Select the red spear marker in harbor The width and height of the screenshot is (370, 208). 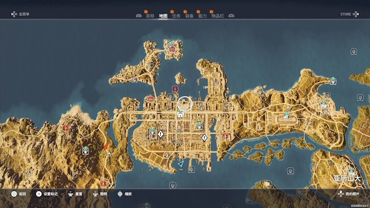tap(175, 89)
